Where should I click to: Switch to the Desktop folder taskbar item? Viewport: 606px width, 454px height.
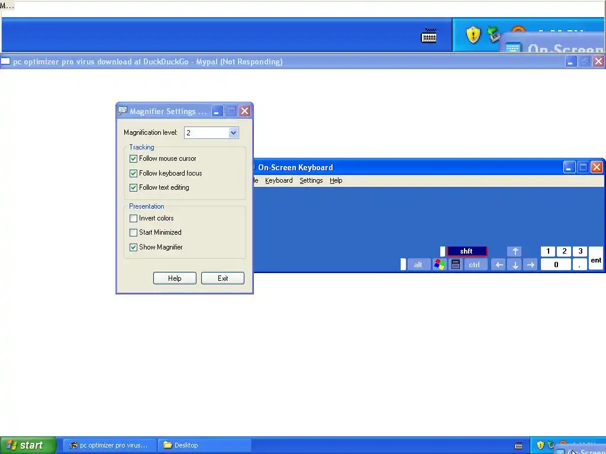pos(204,445)
